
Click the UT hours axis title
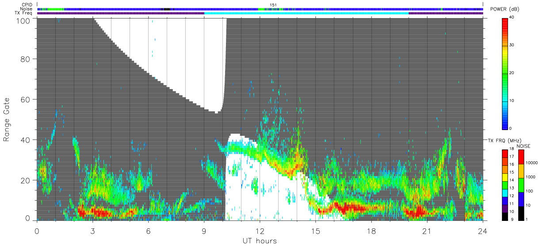(x=260, y=241)
